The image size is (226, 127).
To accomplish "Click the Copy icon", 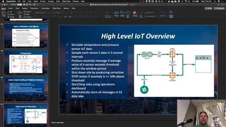I will [x=8, y=14].
